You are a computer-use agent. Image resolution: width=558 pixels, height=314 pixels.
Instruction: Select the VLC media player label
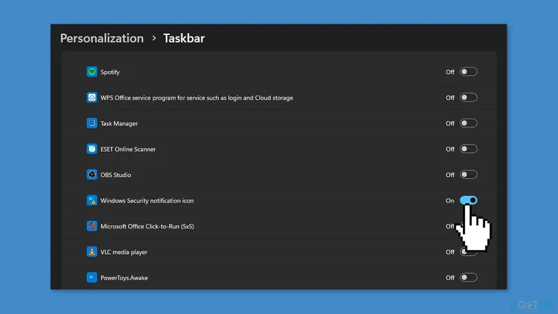click(124, 252)
